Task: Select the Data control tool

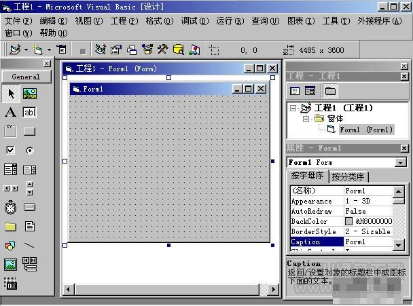Action: [x=29, y=264]
